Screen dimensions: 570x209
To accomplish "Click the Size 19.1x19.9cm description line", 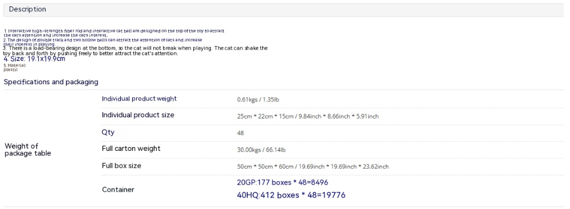I will [x=35, y=59].
